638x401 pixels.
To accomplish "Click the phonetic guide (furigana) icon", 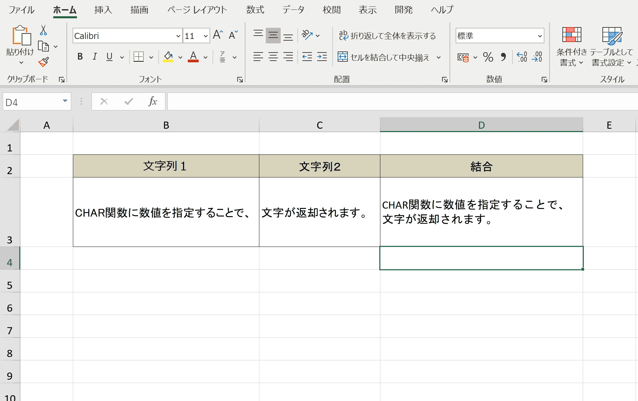I will point(222,57).
